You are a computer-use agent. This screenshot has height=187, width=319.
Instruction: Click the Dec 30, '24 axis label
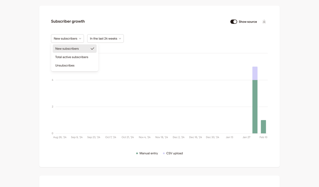213,137
